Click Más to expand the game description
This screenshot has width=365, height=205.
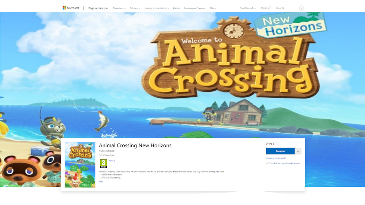(x=101, y=181)
